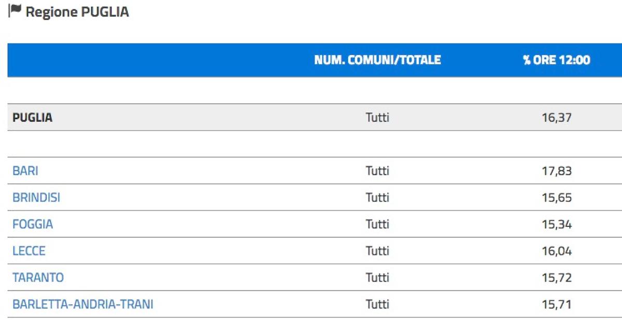The height and width of the screenshot is (326, 622).
Task: Open the BARI province link
Action: click(x=25, y=171)
